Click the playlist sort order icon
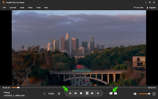158x99 pixels. pyautogui.click(x=59, y=94)
